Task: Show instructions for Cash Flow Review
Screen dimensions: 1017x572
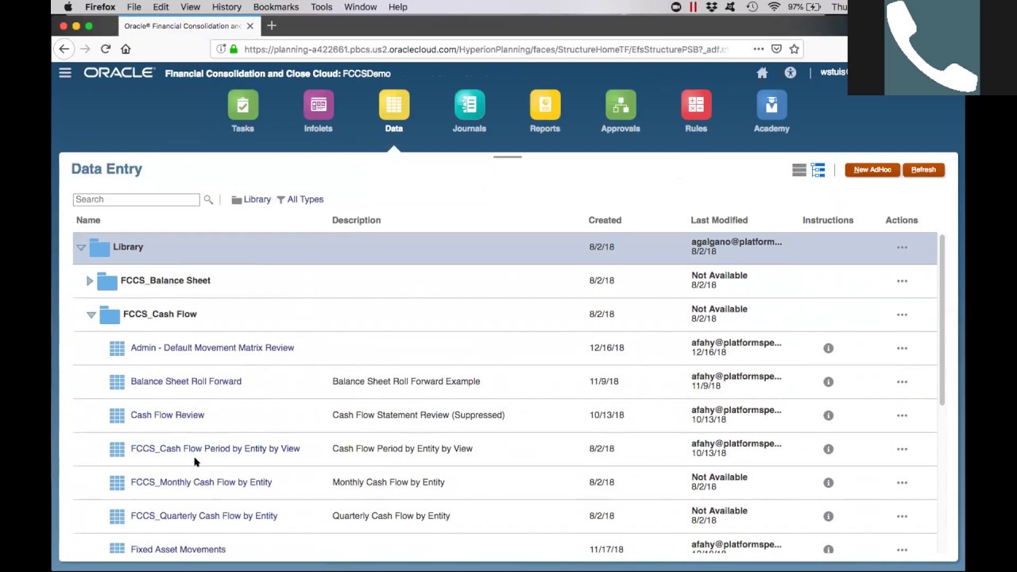Action: pyautogui.click(x=828, y=415)
